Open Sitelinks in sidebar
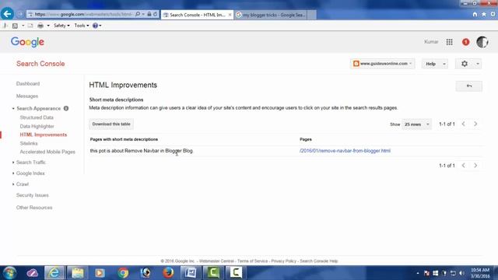498x280 pixels. 29,143
